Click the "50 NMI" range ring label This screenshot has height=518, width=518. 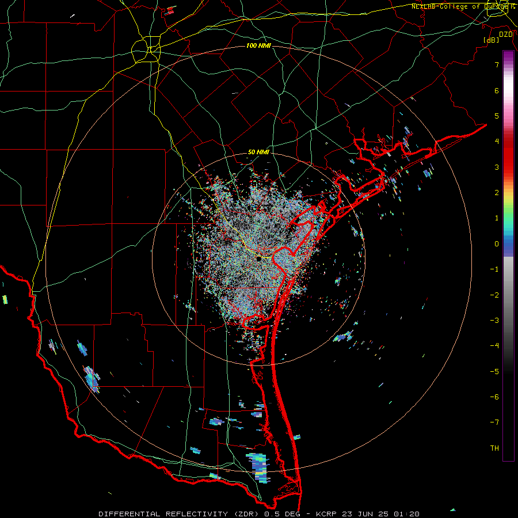258,152
